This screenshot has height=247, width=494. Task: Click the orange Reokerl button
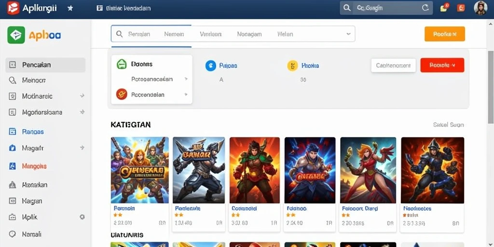(444, 34)
